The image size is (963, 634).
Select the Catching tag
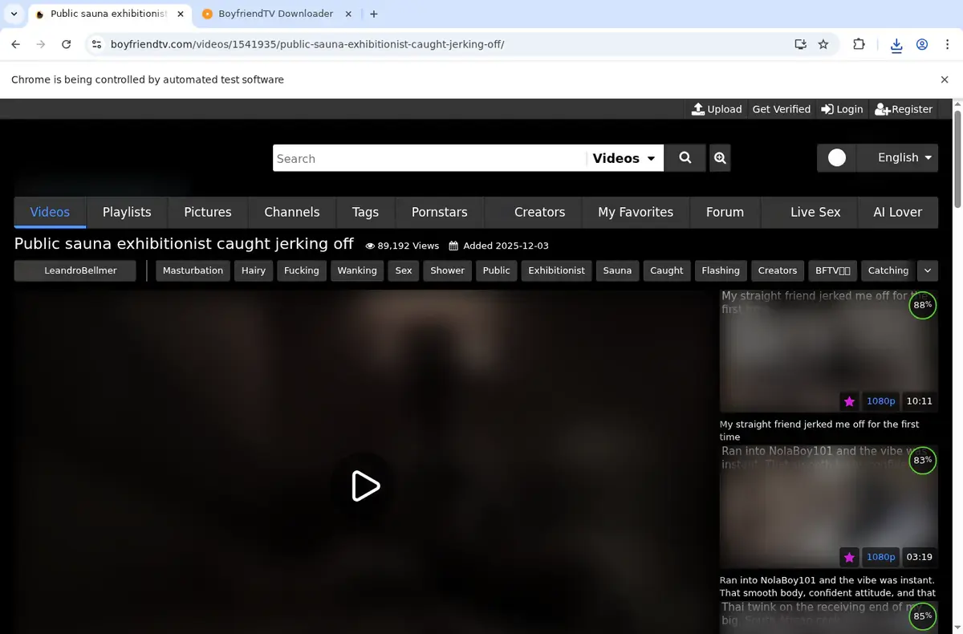pyautogui.click(x=888, y=270)
